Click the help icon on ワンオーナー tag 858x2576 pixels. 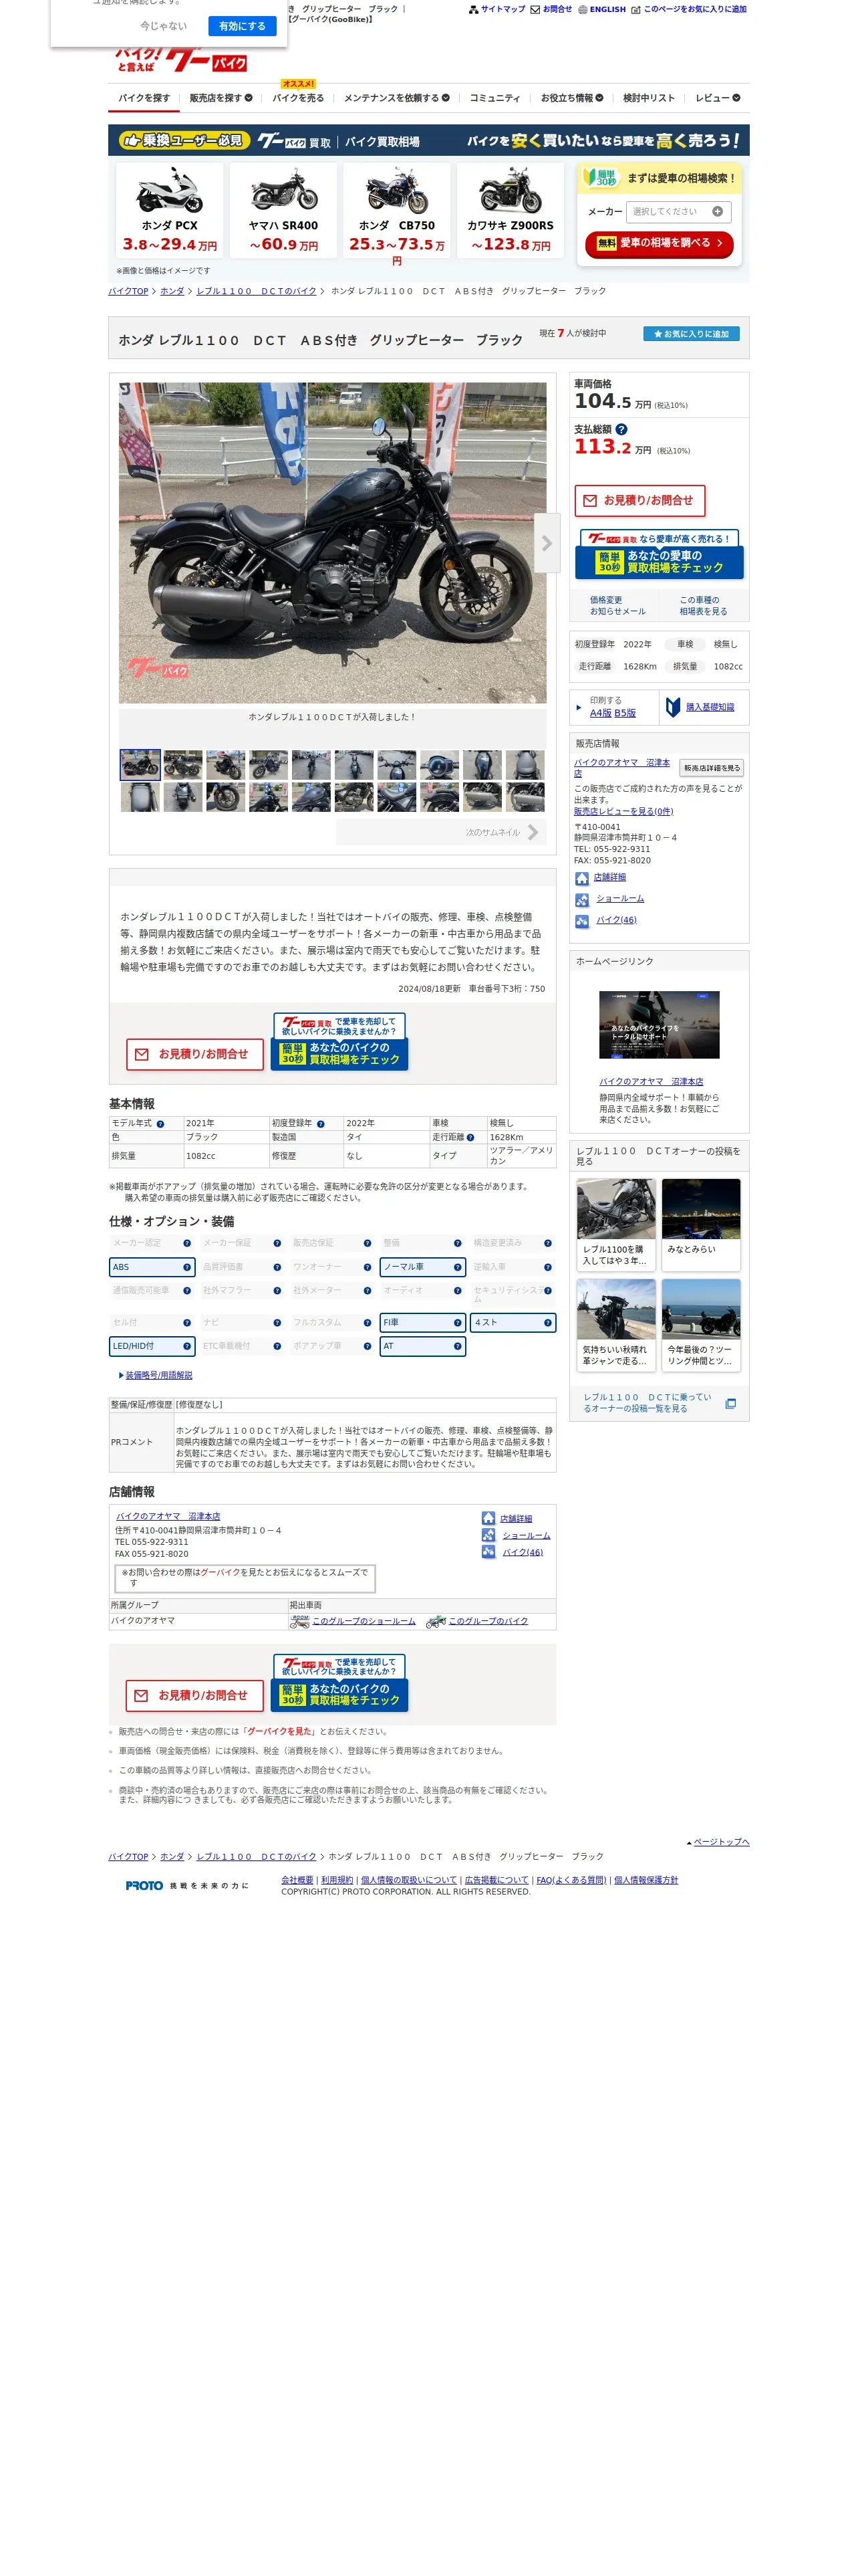[x=368, y=1267]
